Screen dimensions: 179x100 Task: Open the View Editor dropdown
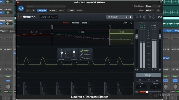click(x=150, y=11)
